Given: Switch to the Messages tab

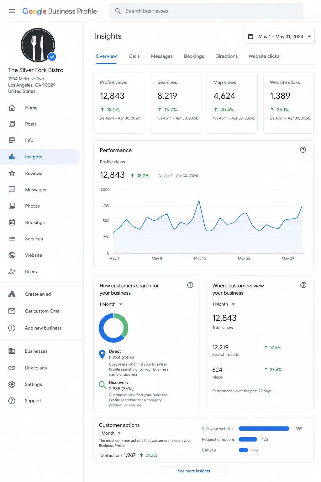Looking at the screenshot, I should pos(162,56).
